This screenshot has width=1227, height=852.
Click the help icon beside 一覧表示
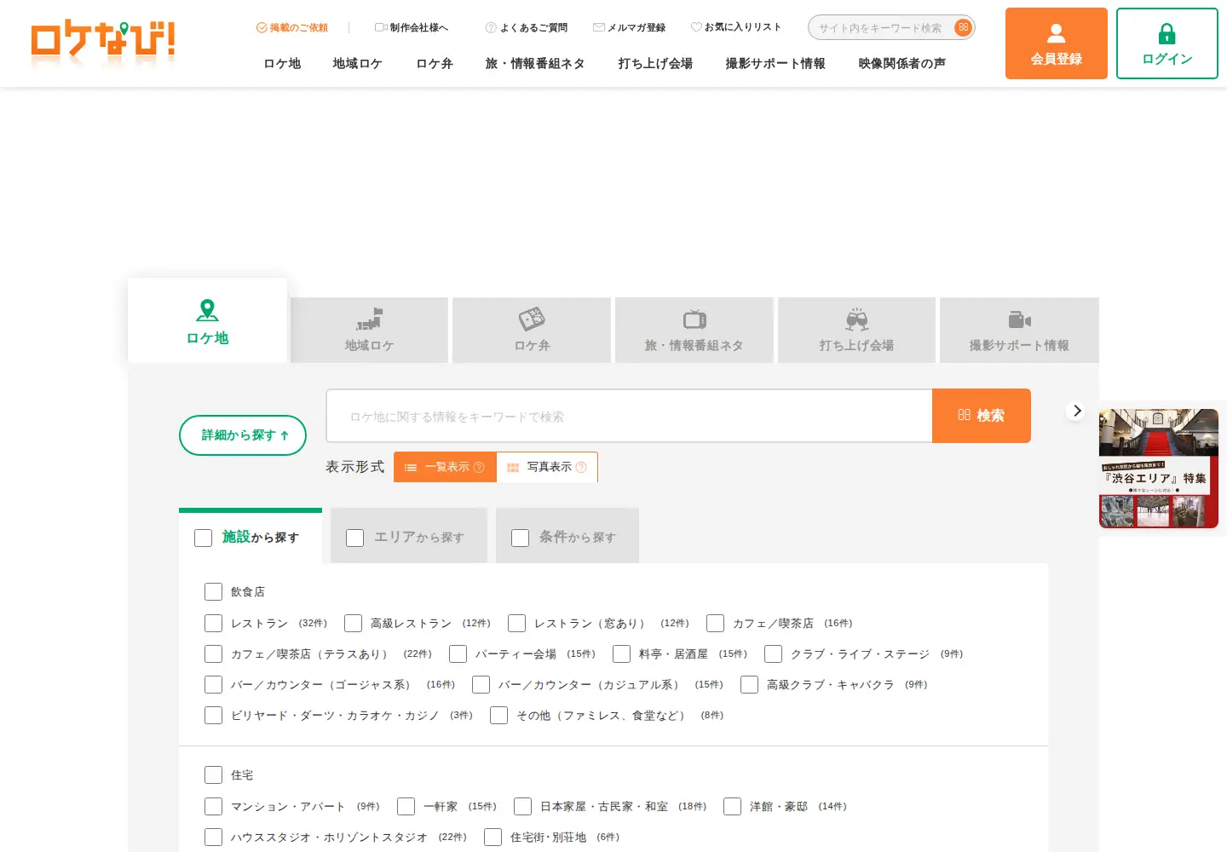(x=479, y=467)
